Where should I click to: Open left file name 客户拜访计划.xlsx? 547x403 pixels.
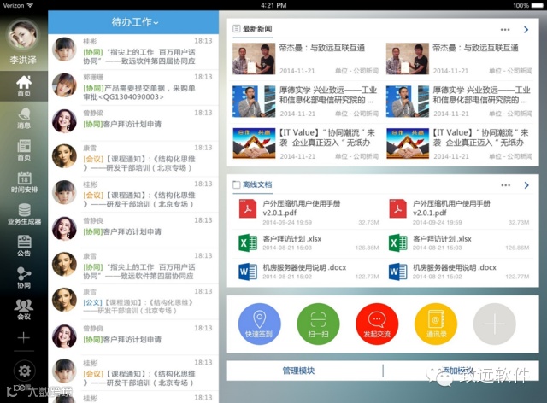pos(292,239)
